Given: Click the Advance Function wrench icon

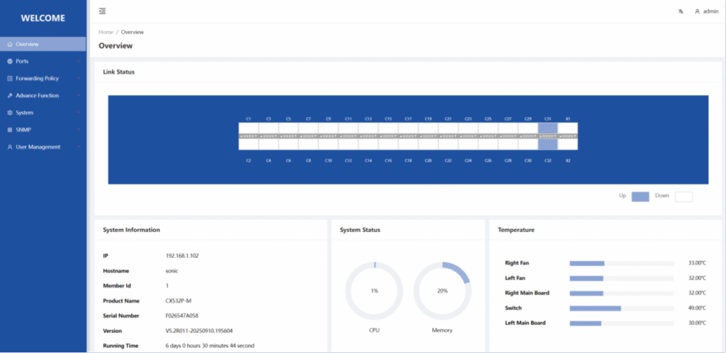Looking at the screenshot, I should click(9, 96).
